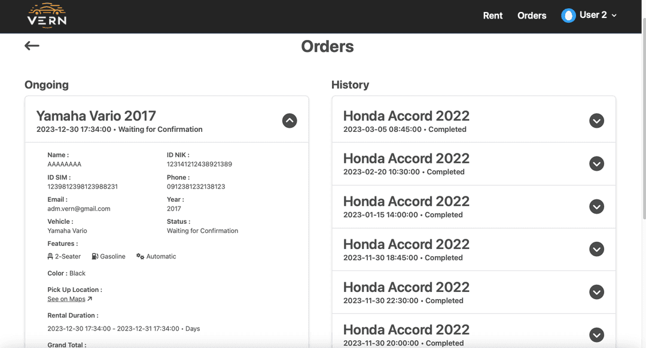The image size is (646, 348).
Task: Click the Yamaha Vario 2017 order title
Action: point(96,116)
